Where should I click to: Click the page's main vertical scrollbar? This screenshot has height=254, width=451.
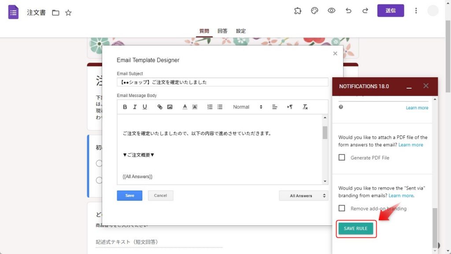click(448, 56)
